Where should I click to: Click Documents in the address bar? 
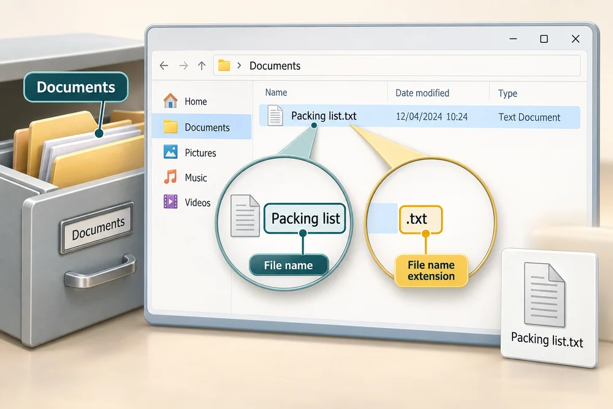tap(275, 66)
